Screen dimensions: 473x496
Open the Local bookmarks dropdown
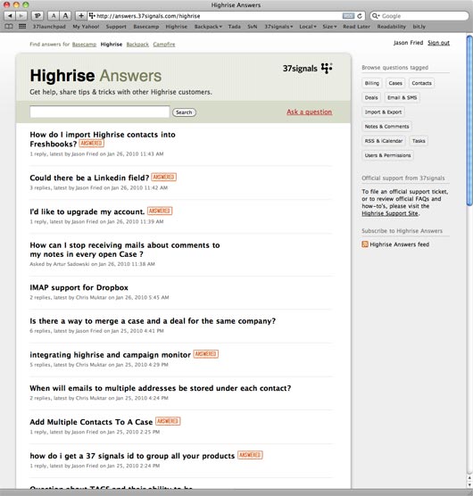308,27
